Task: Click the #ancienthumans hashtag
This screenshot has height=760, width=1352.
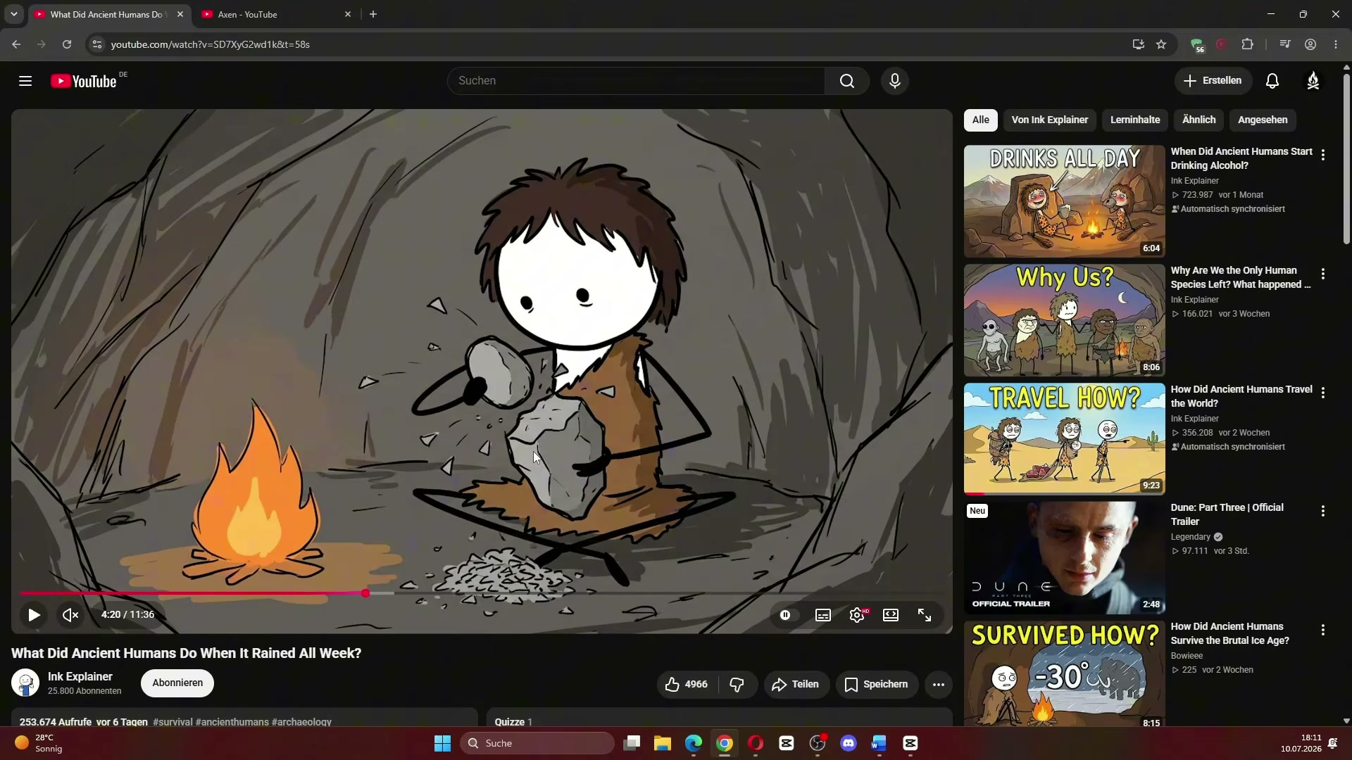Action: (x=232, y=722)
